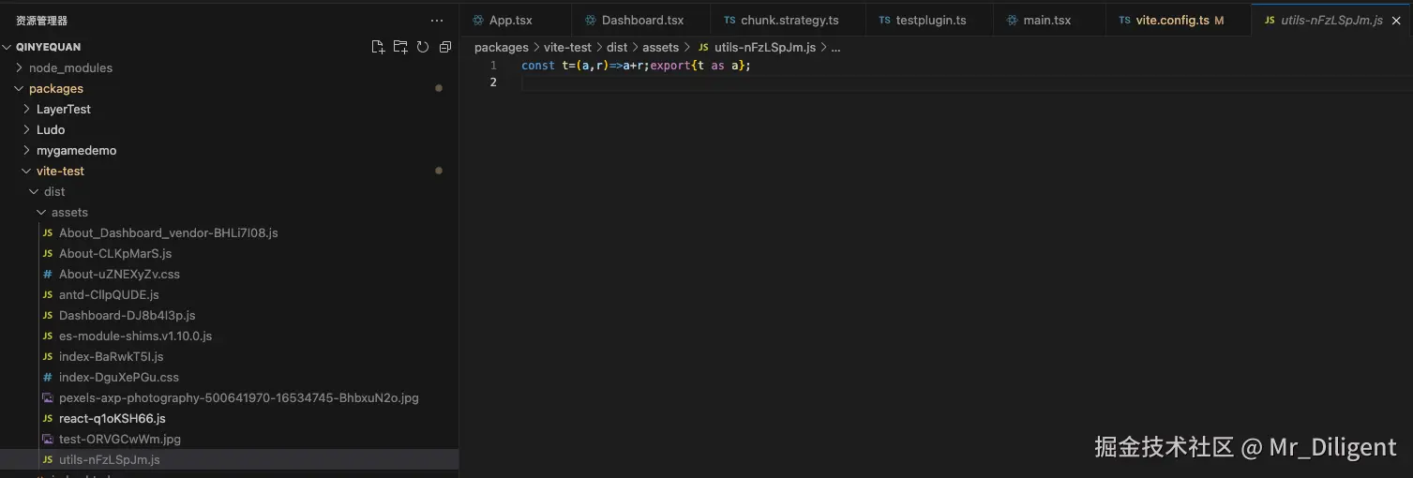This screenshot has width=1413, height=478.
Task: Collapse the packages folder
Action: (x=55, y=88)
